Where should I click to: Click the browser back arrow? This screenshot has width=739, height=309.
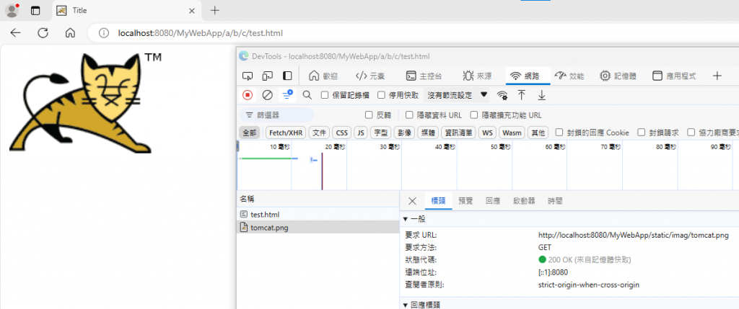(x=16, y=33)
